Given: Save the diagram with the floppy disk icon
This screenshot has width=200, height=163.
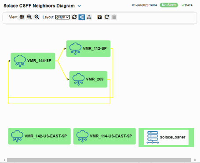Looking at the screenshot, I should click(99, 17).
